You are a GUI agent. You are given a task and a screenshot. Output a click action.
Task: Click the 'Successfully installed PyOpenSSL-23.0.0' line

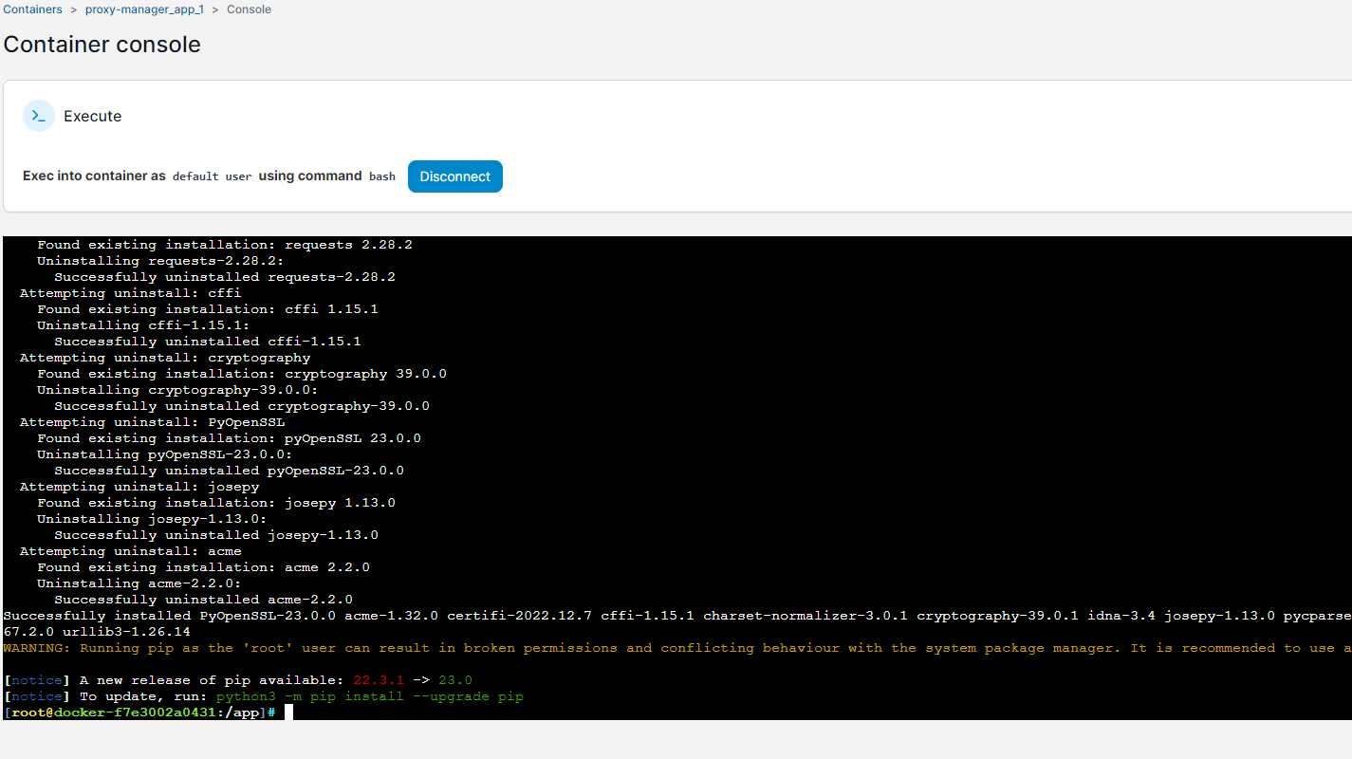point(677,616)
